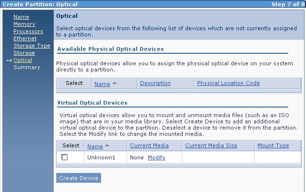This screenshot has width=306, height=192.
Task: Click the Create Device button
Action: coord(79,178)
